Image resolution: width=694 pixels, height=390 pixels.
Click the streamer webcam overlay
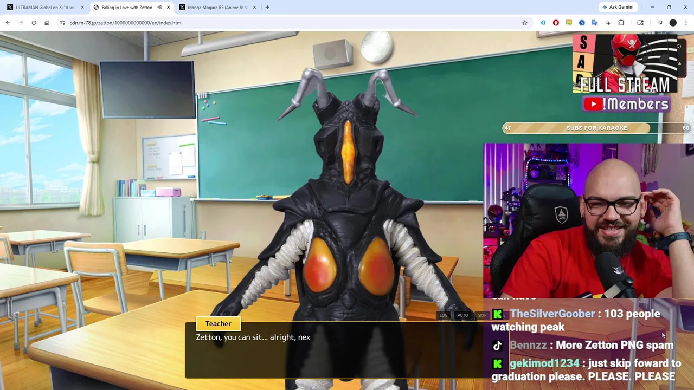tap(588, 221)
